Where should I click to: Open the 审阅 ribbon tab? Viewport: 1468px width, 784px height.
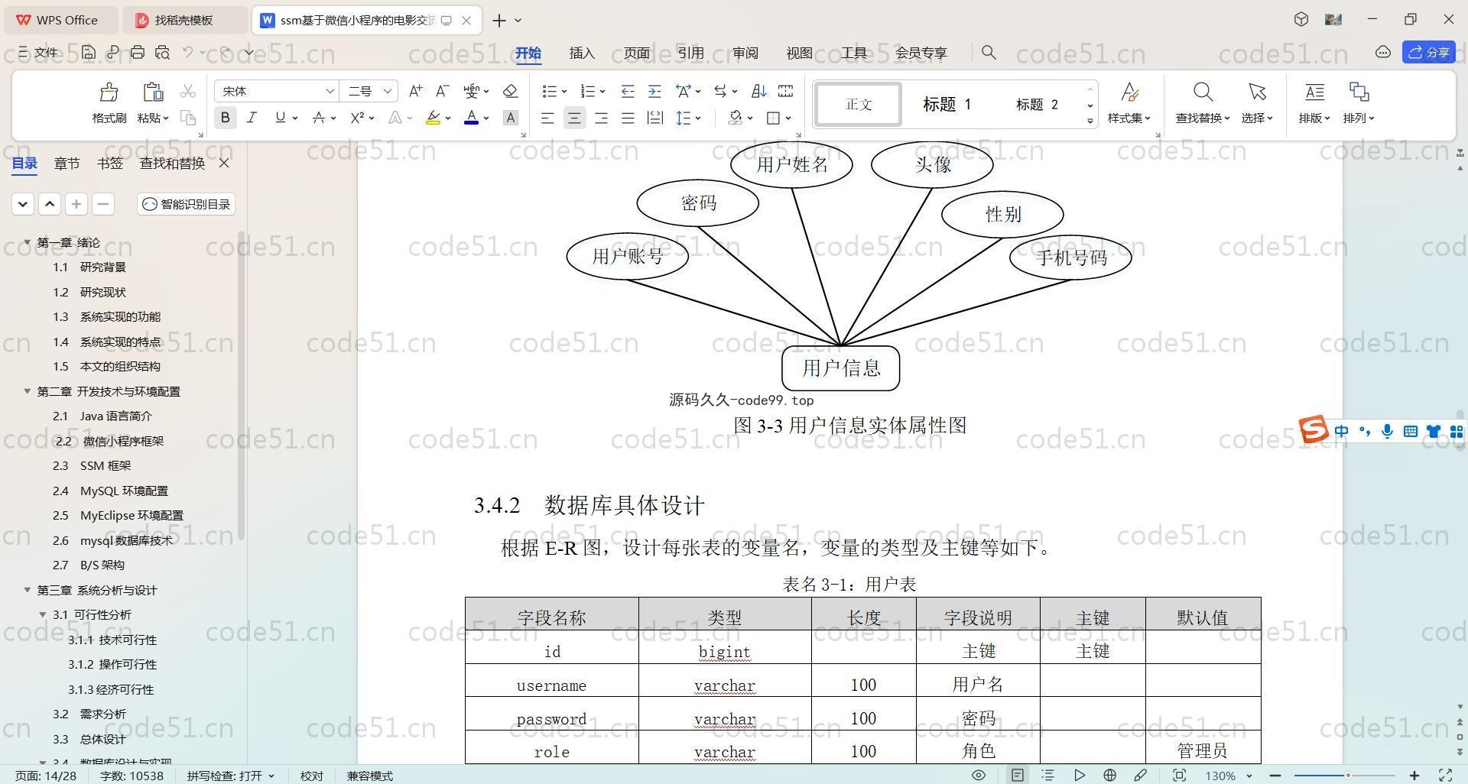coord(745,53)
